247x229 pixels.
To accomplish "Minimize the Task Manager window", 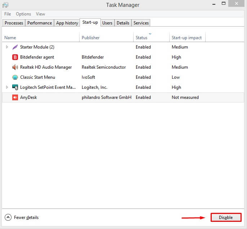I will [x=214, y=4].
